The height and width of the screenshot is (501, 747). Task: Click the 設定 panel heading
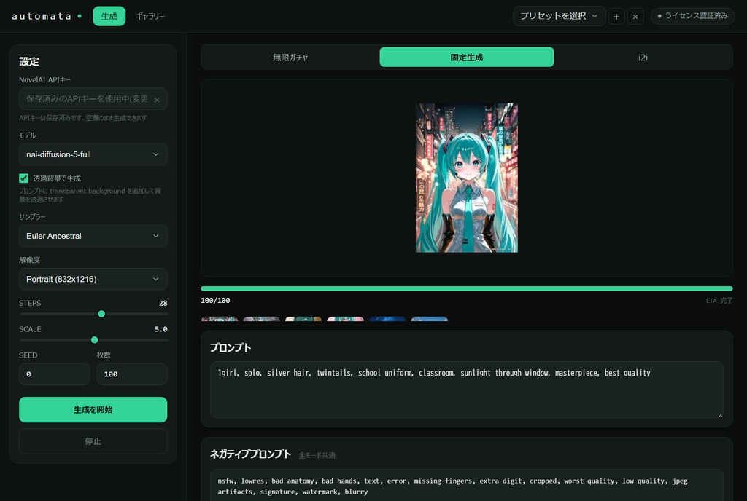(x=29, y=61)
